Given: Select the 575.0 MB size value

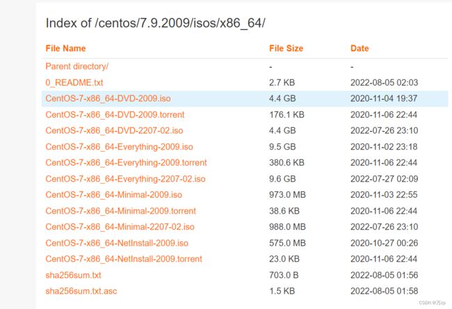Looking at the screenshot, I should [287, 243].
